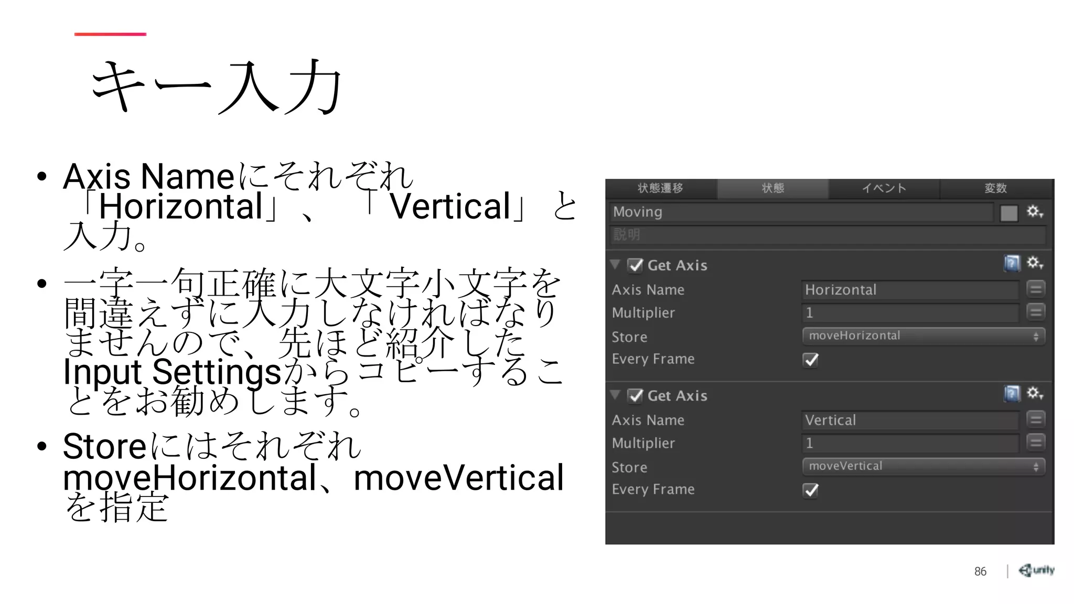Open the Moving state settings gear

1034,212
